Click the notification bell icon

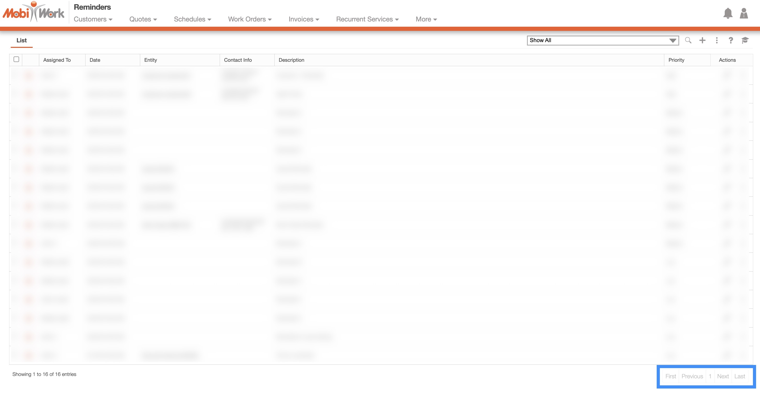pos(728,14)
